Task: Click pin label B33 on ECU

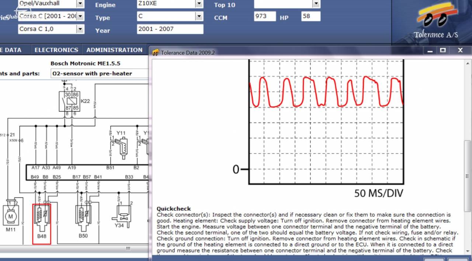Action: [x=129, y=177]
